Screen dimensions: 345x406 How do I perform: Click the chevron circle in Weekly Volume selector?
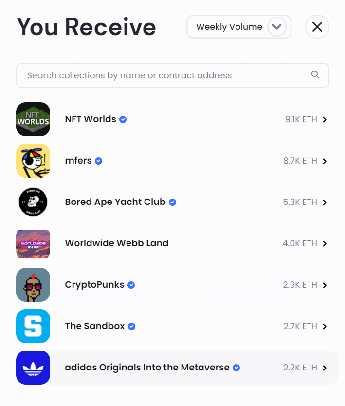(x=277, y=27)
